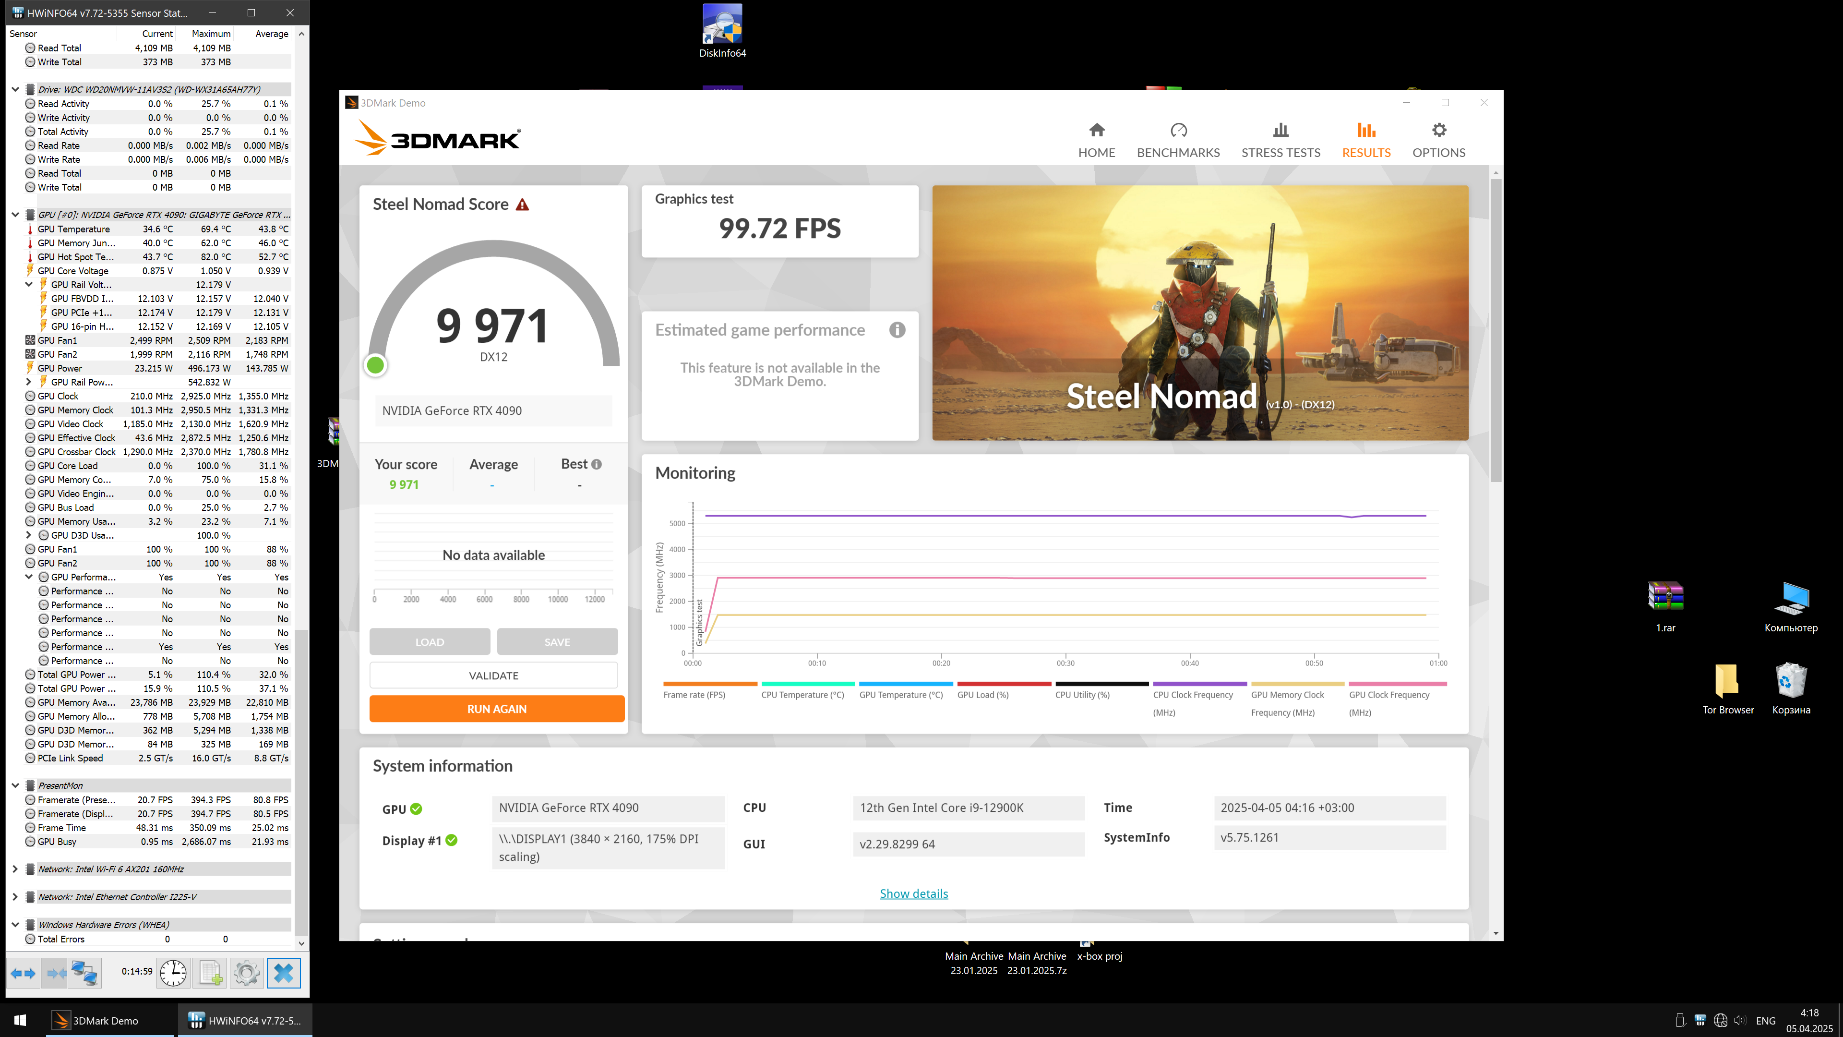Click the RUN AGAIN button
The image size is (1843, 1037).
497,709
